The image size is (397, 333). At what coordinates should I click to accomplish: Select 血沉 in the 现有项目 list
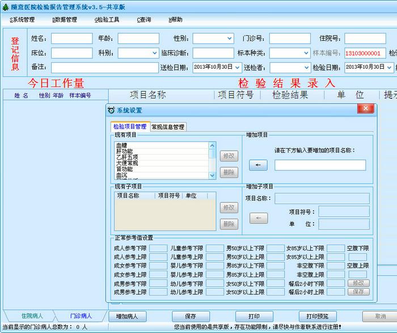(161, 175)
